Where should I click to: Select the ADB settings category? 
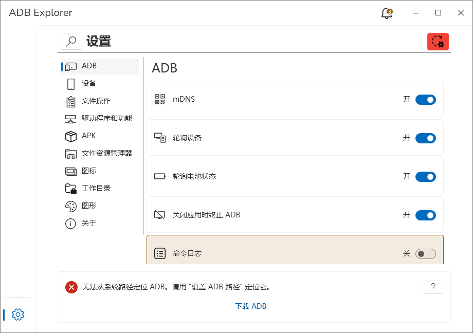tap(100, 66)
